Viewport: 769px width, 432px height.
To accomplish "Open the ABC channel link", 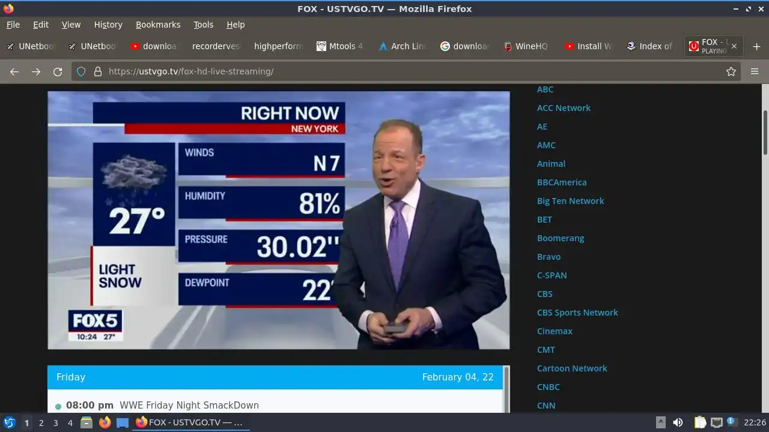I will pyautogui.click(x=545, y=89).
